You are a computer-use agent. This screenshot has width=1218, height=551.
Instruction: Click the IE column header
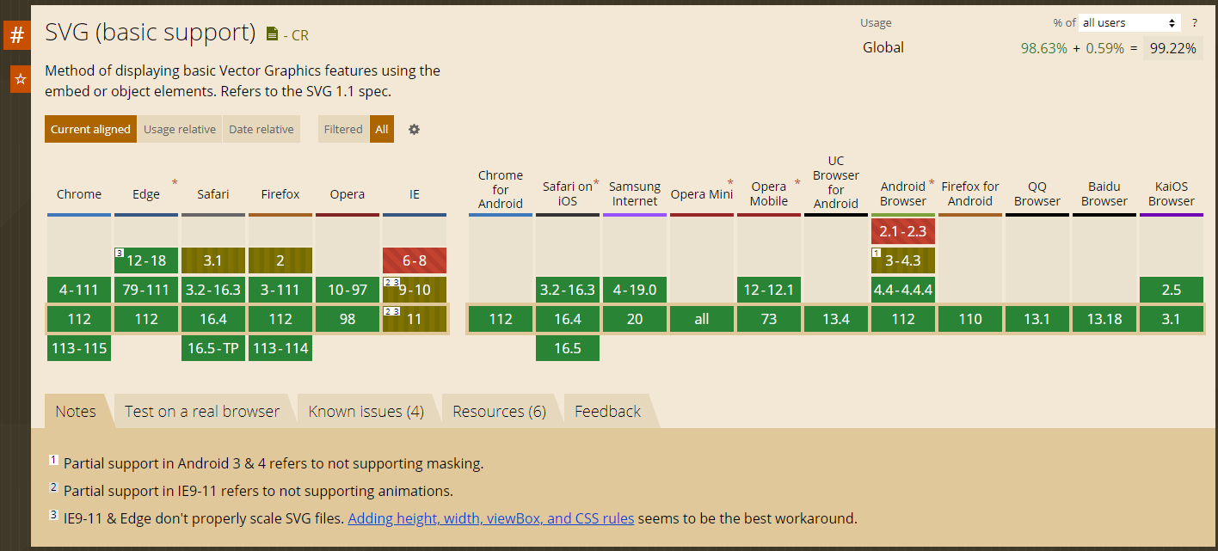pos(415,194)
